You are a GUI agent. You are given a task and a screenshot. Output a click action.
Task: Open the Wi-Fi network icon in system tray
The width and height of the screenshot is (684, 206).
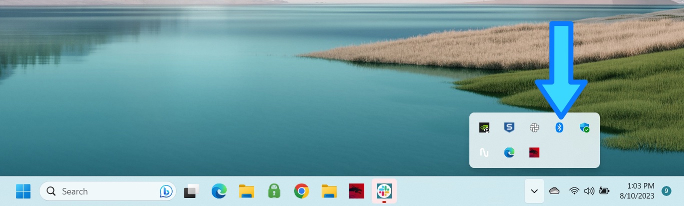coord(574,191)
